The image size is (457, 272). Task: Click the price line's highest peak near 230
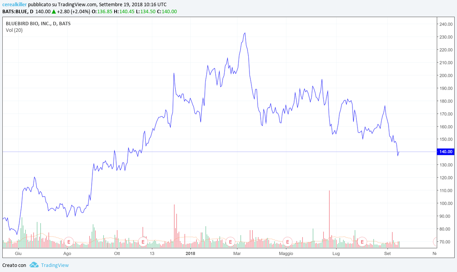pyautogui.click(x=245, y=33)
